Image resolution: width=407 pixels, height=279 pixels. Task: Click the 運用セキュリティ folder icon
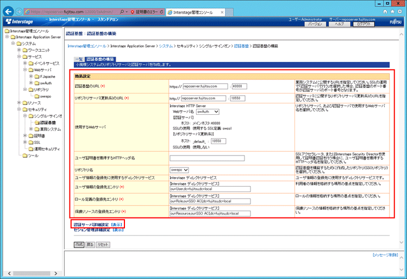click(31, 149)
